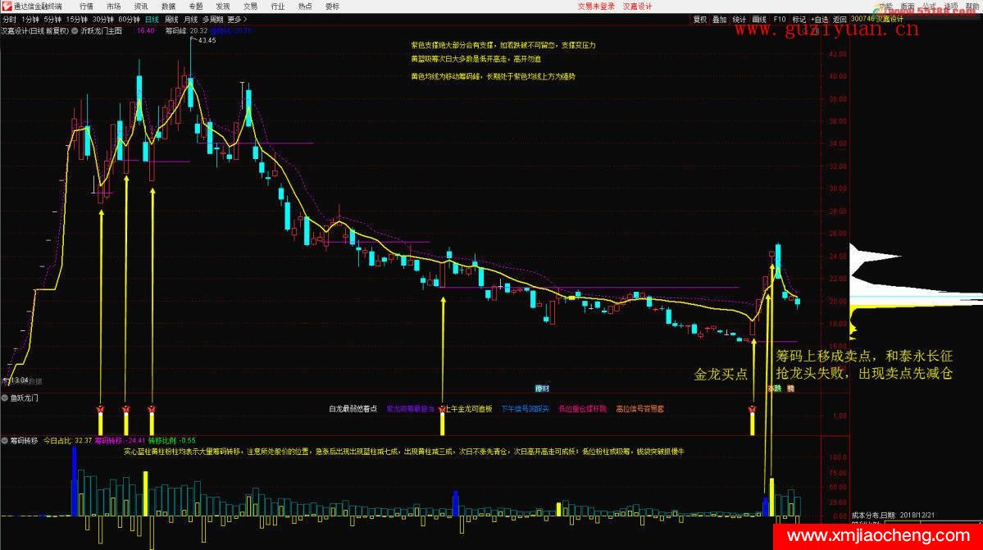
Task: Open the 资讯 menu
Action: click(141, 6)
